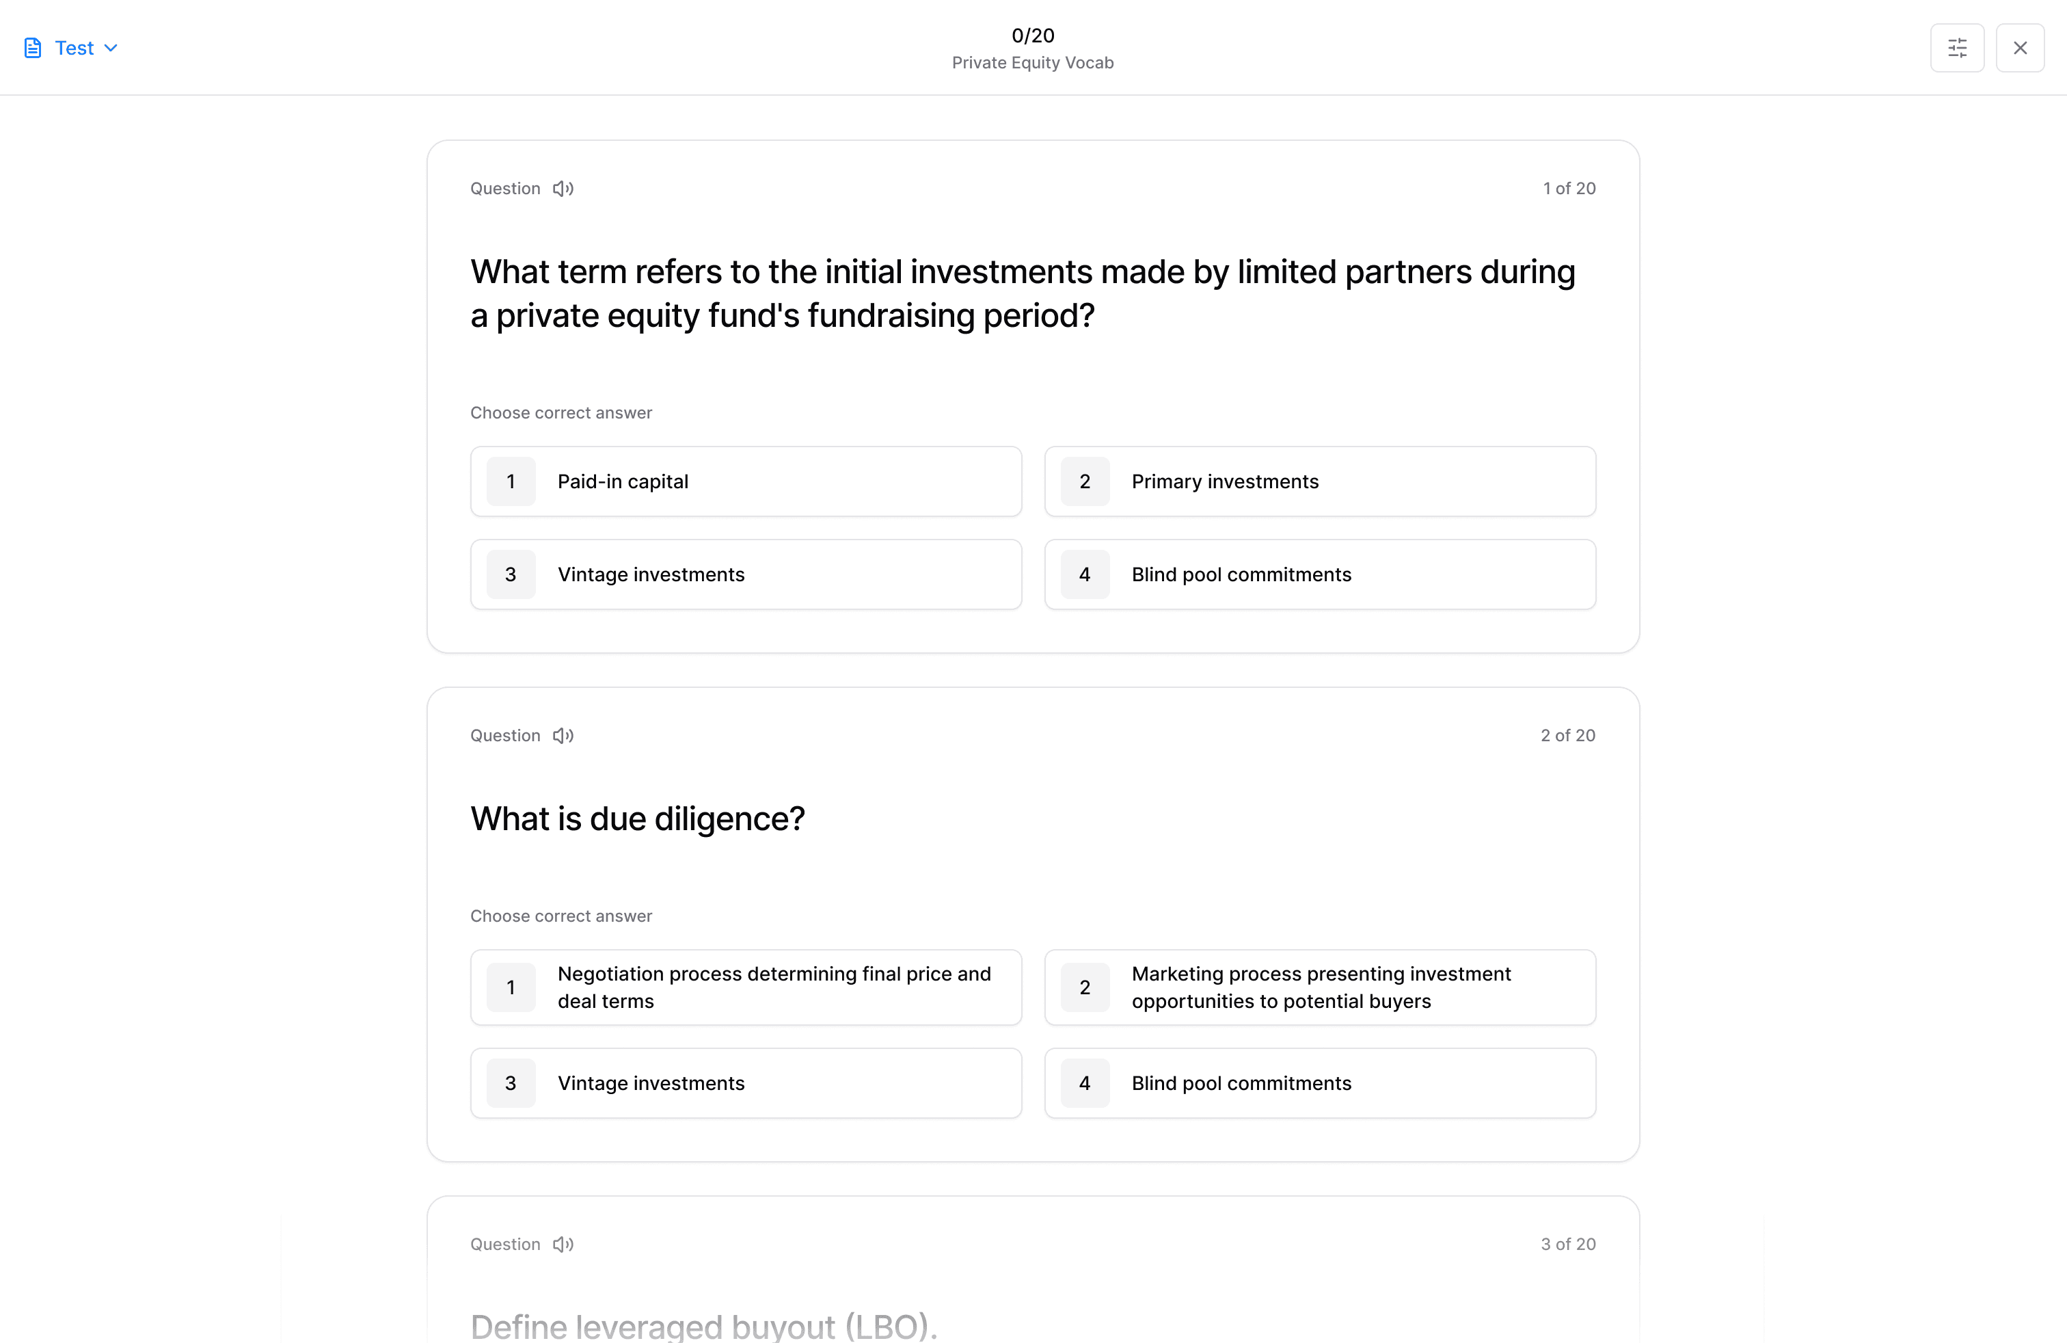
Task: Click the 0/20 progress counter
Action: 1033,35
